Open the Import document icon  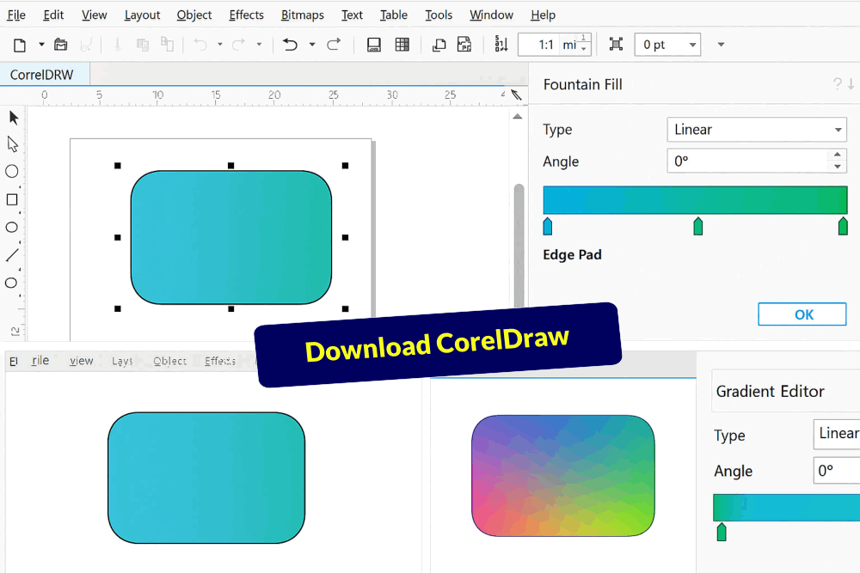pyautogui.click(x=439, y=44)
